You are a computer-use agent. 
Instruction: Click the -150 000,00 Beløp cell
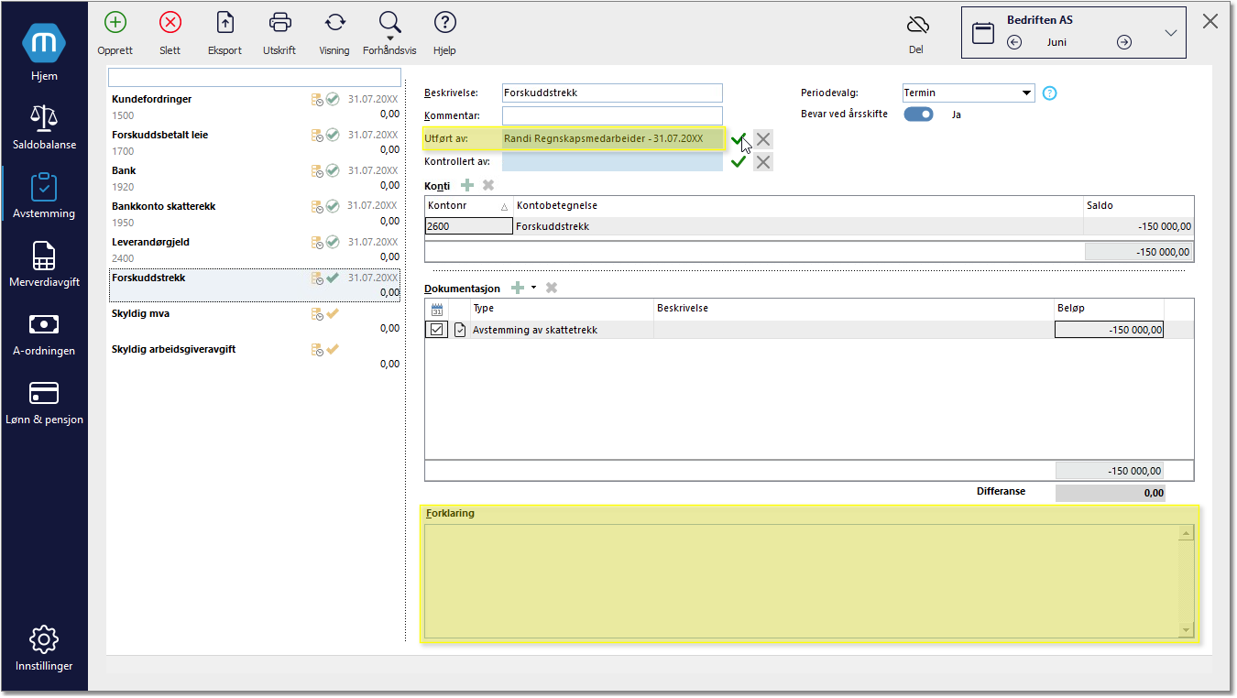[x=1110, y=330]
